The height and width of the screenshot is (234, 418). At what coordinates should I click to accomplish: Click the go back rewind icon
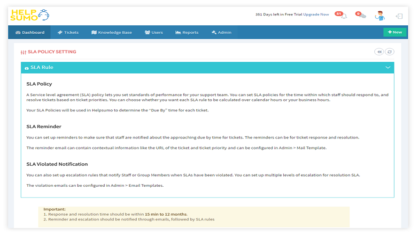[x=379, y=52]
